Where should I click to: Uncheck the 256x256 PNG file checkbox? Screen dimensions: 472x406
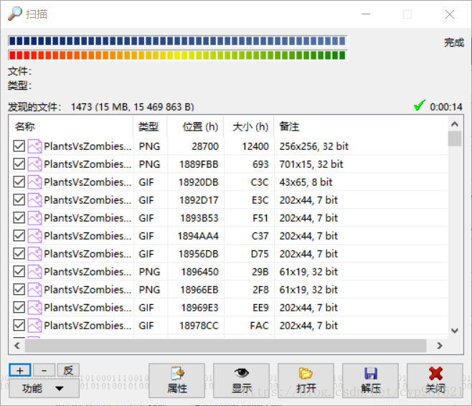pyautogui.click(x=19, y=146)
